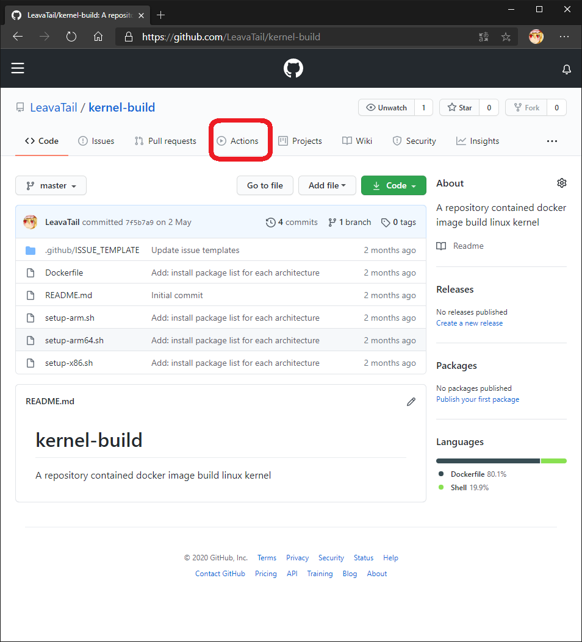Screen dimensions: 582x642
Task: Open stargazers count 0
Action: point(489,108)
